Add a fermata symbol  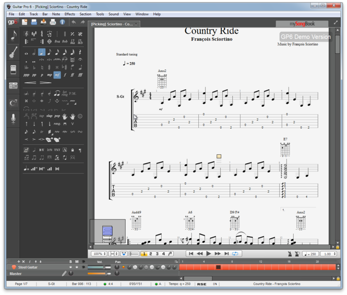click(80, 59)
